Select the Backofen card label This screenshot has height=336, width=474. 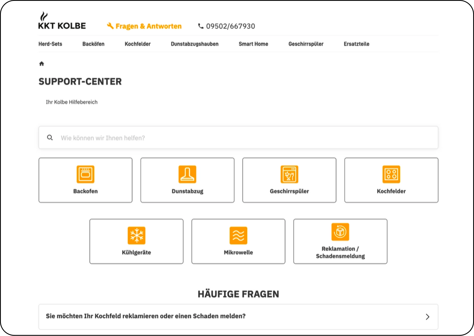click(x=85, y=191)
